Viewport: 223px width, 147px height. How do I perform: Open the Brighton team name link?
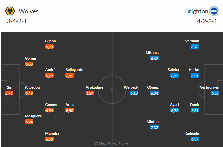(x=196, y=11)
